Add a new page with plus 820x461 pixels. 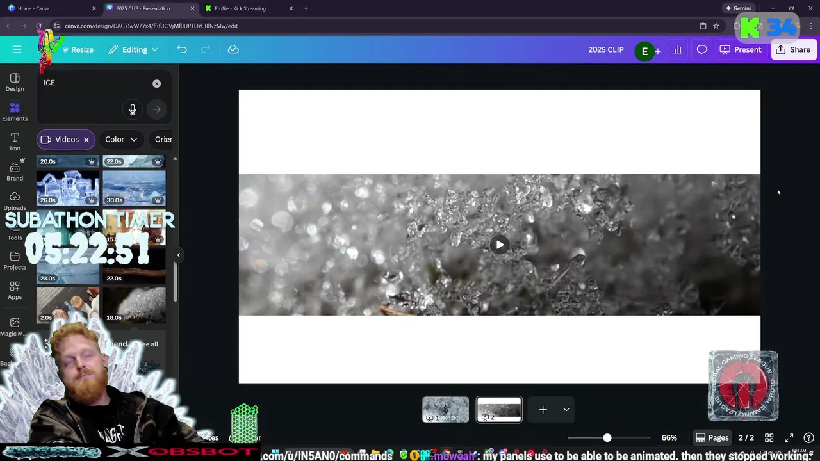(543, 410)
